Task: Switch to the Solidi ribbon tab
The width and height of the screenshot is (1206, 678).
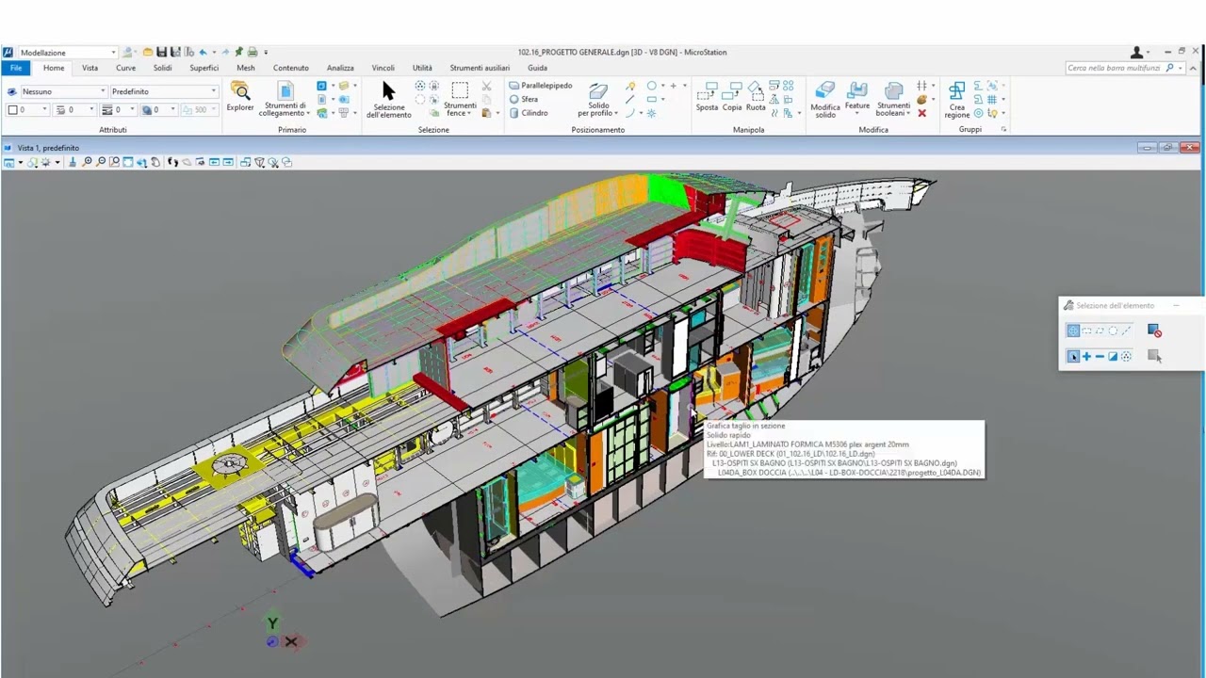Action: point(162,68)
